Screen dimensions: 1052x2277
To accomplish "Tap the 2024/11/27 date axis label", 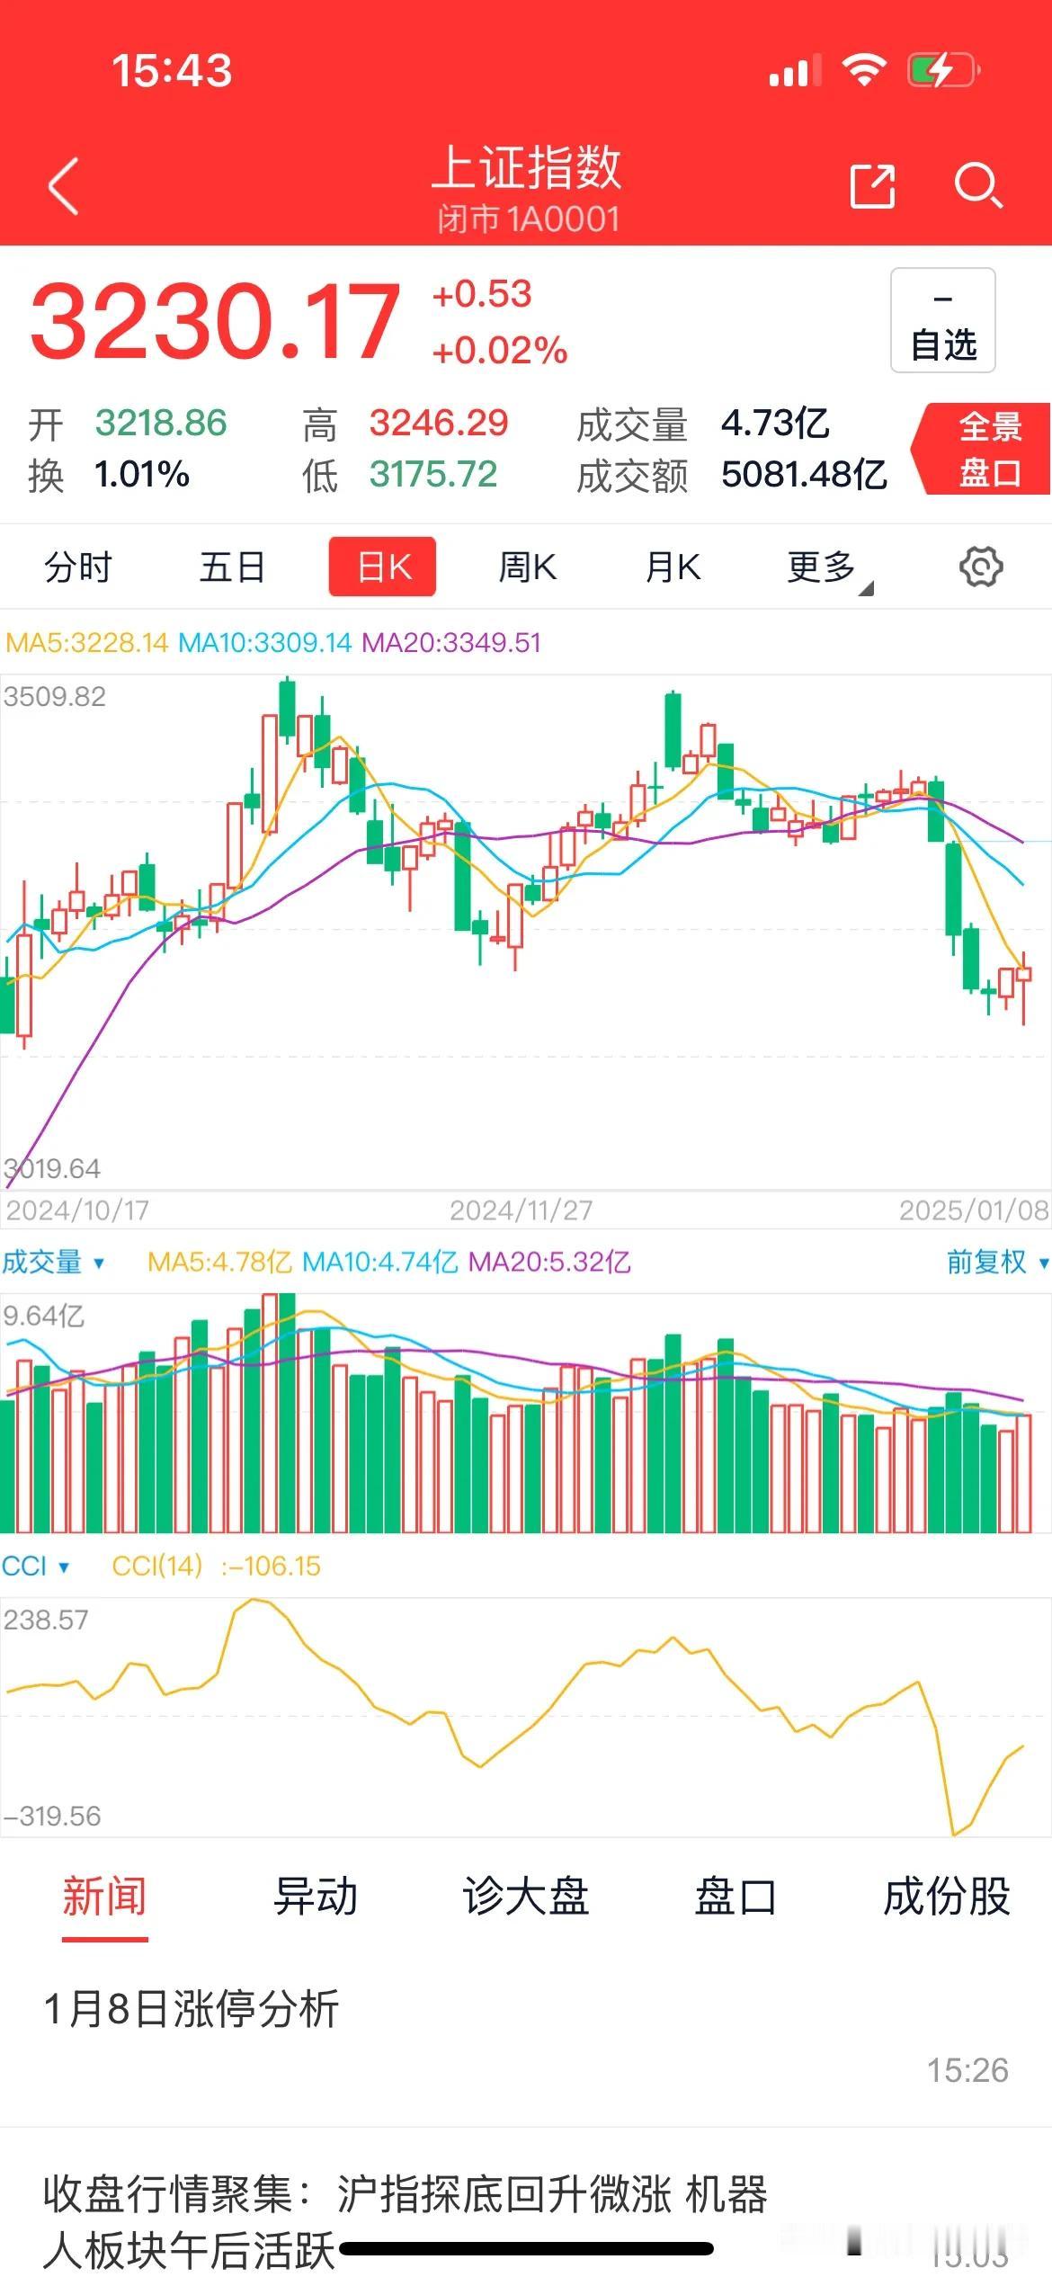I will (522, 1210).
